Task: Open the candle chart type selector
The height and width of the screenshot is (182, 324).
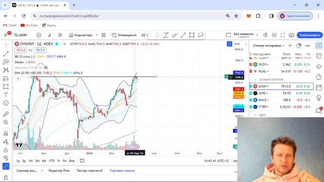Action: pyautogui.click(x=60, y=35)
